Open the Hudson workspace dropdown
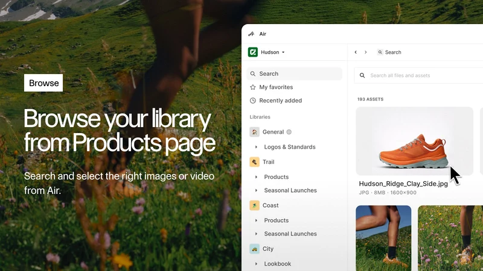The height and width of the screenshot is (271, 483). click(273, 52)
